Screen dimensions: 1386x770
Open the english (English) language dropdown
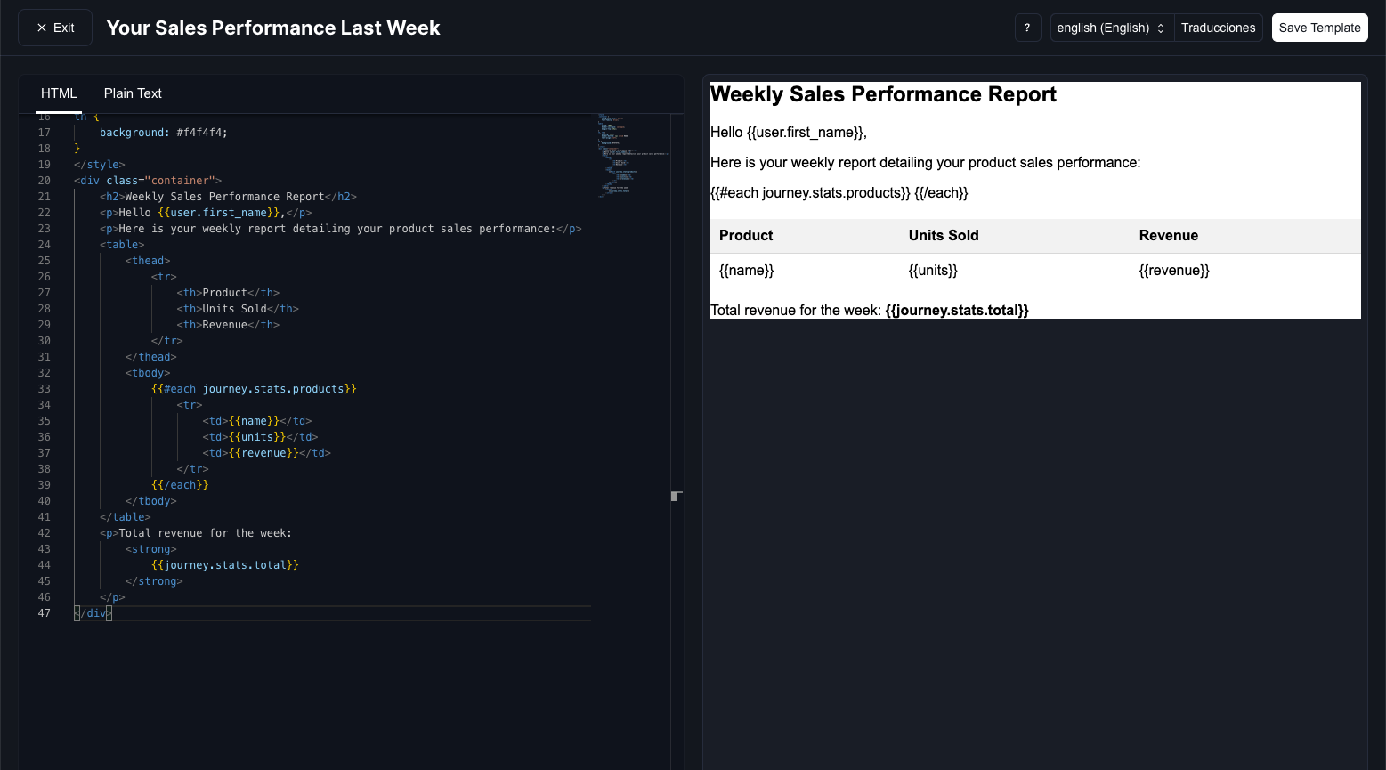click(1111, 28)
